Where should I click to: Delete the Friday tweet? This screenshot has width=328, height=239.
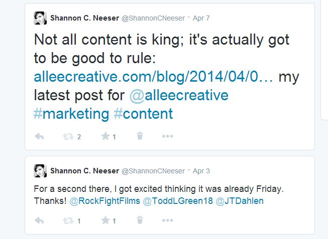pyautogui.click(x=140, y=220)
